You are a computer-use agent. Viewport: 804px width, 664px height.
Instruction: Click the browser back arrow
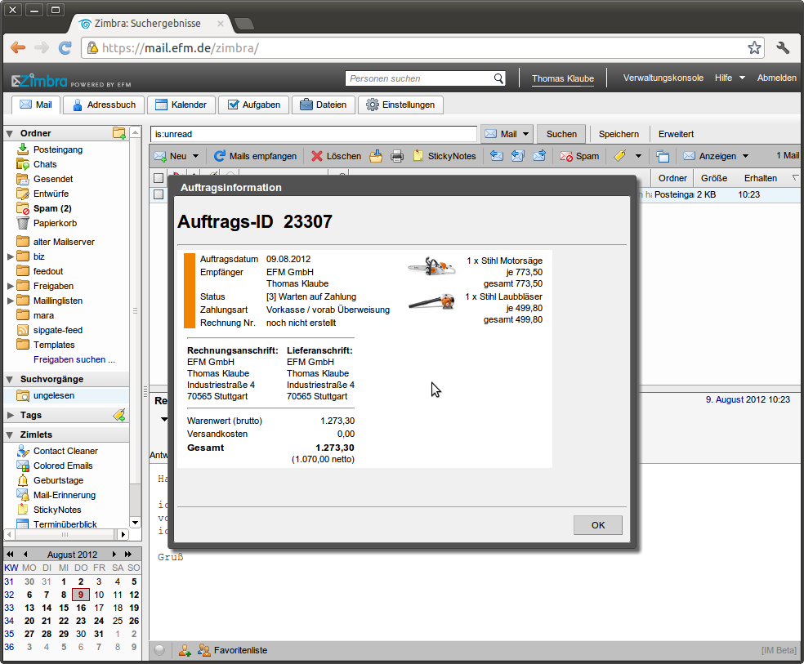(x=18, y=47)
